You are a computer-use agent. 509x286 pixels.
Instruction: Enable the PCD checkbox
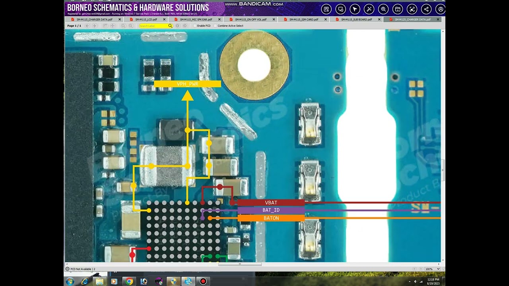(195, 26)
